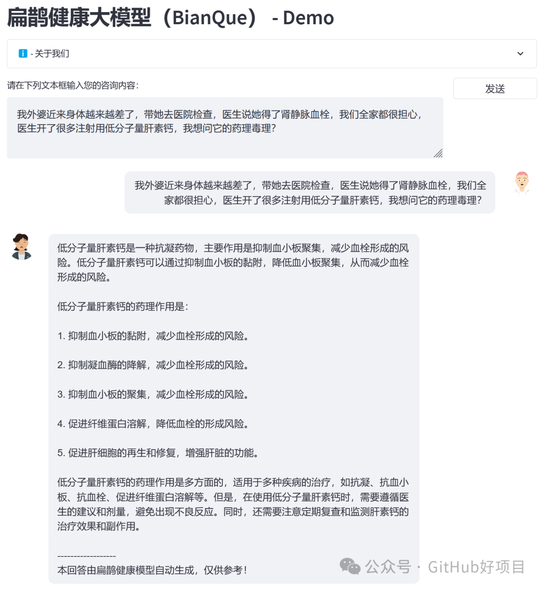This screenshot has width=543, height=589.
Task: Open the 关于我们 expander label
Action: 50,54
